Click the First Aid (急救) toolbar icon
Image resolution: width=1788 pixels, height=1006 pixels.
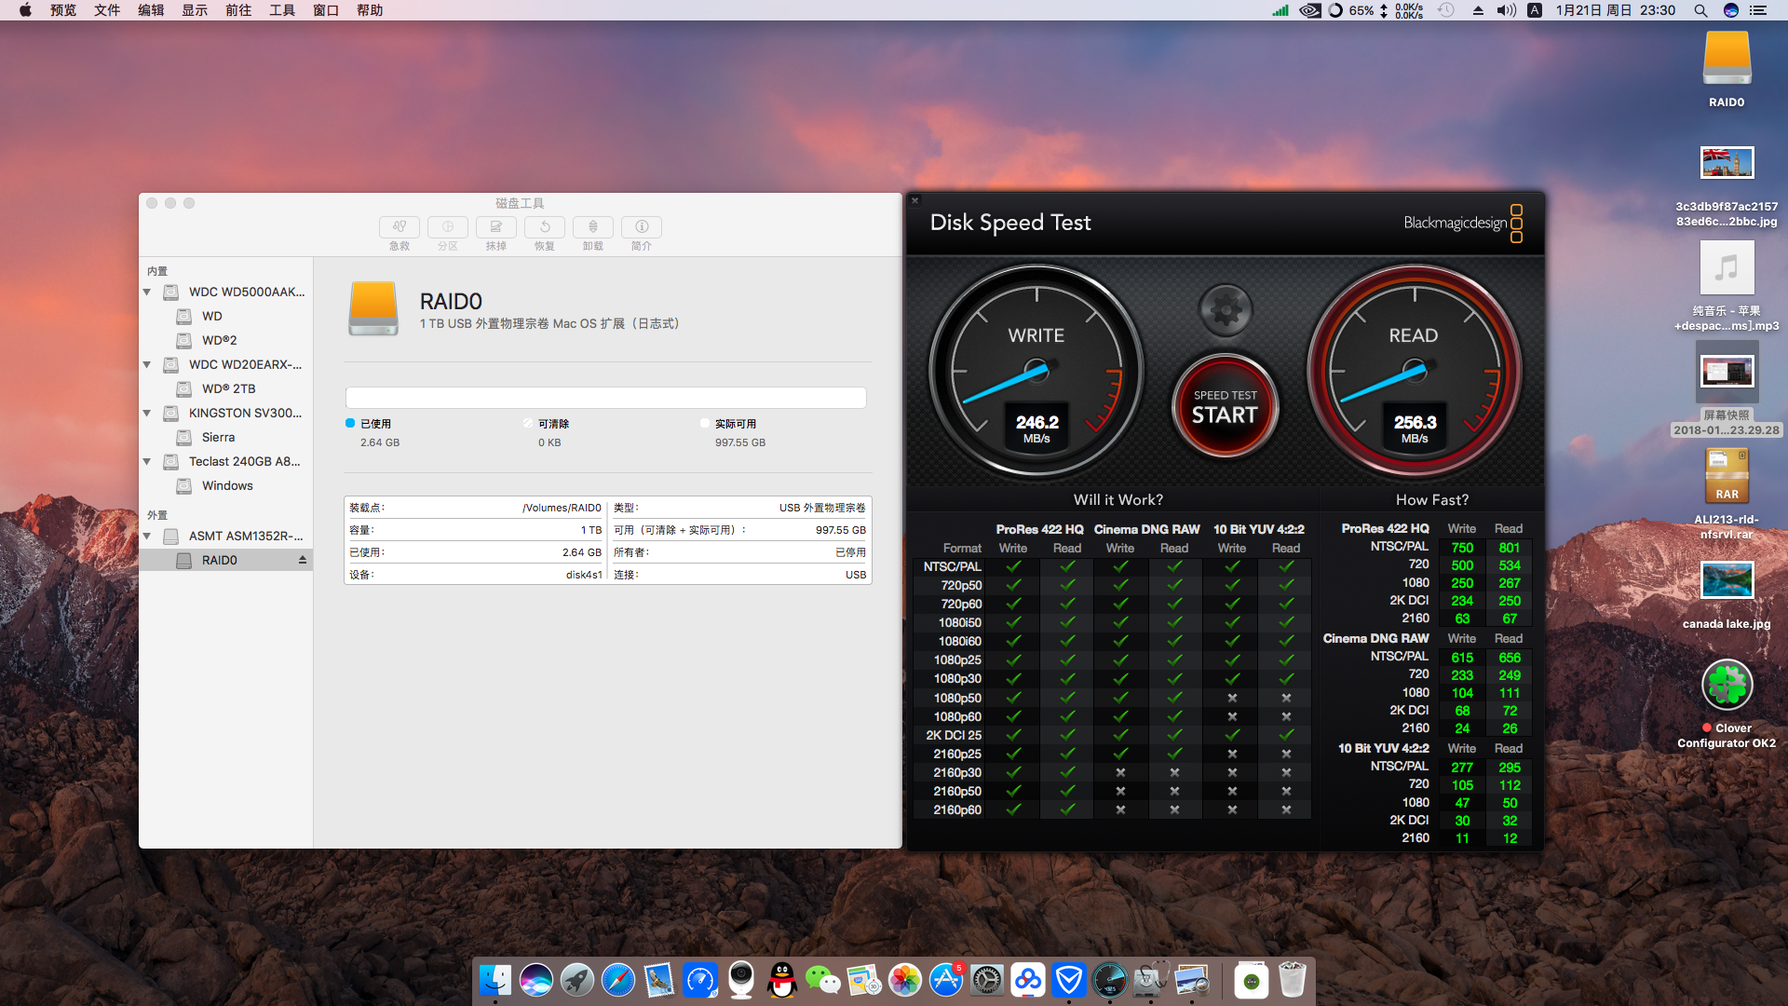pos(400,227)
